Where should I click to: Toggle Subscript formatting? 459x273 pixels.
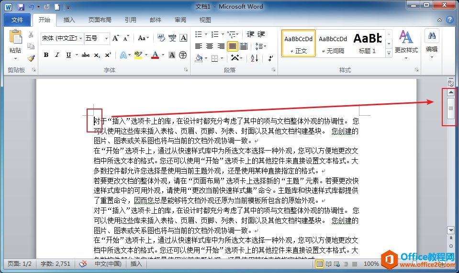tap(97, 55)
